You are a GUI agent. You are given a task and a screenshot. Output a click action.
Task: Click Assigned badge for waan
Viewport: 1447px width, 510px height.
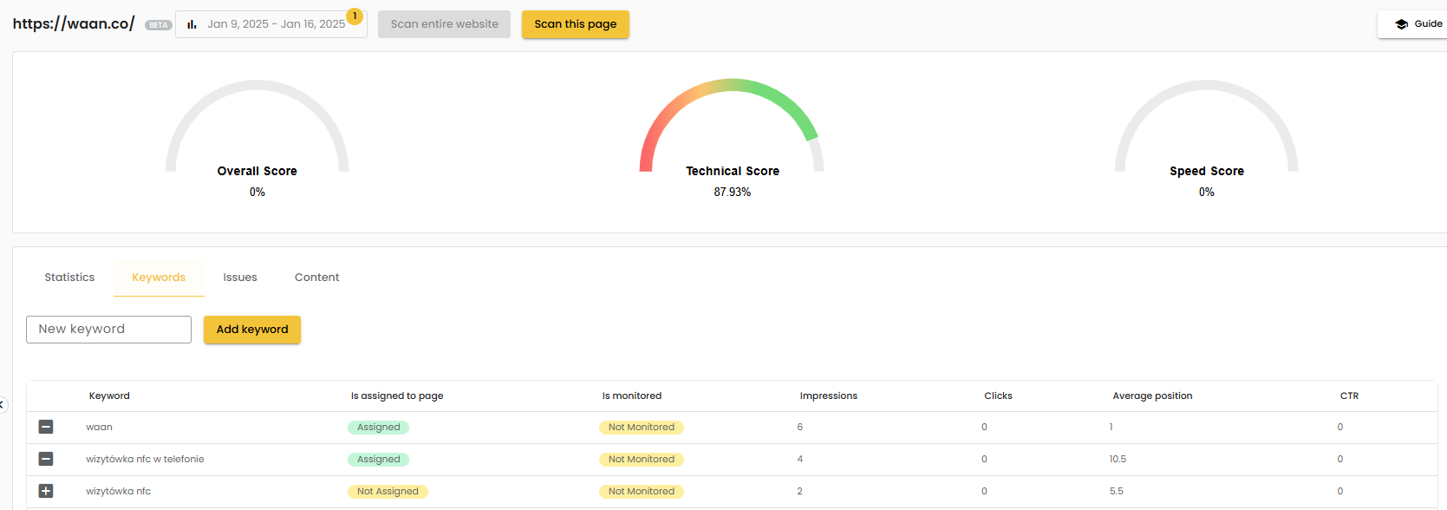[379, 428]
